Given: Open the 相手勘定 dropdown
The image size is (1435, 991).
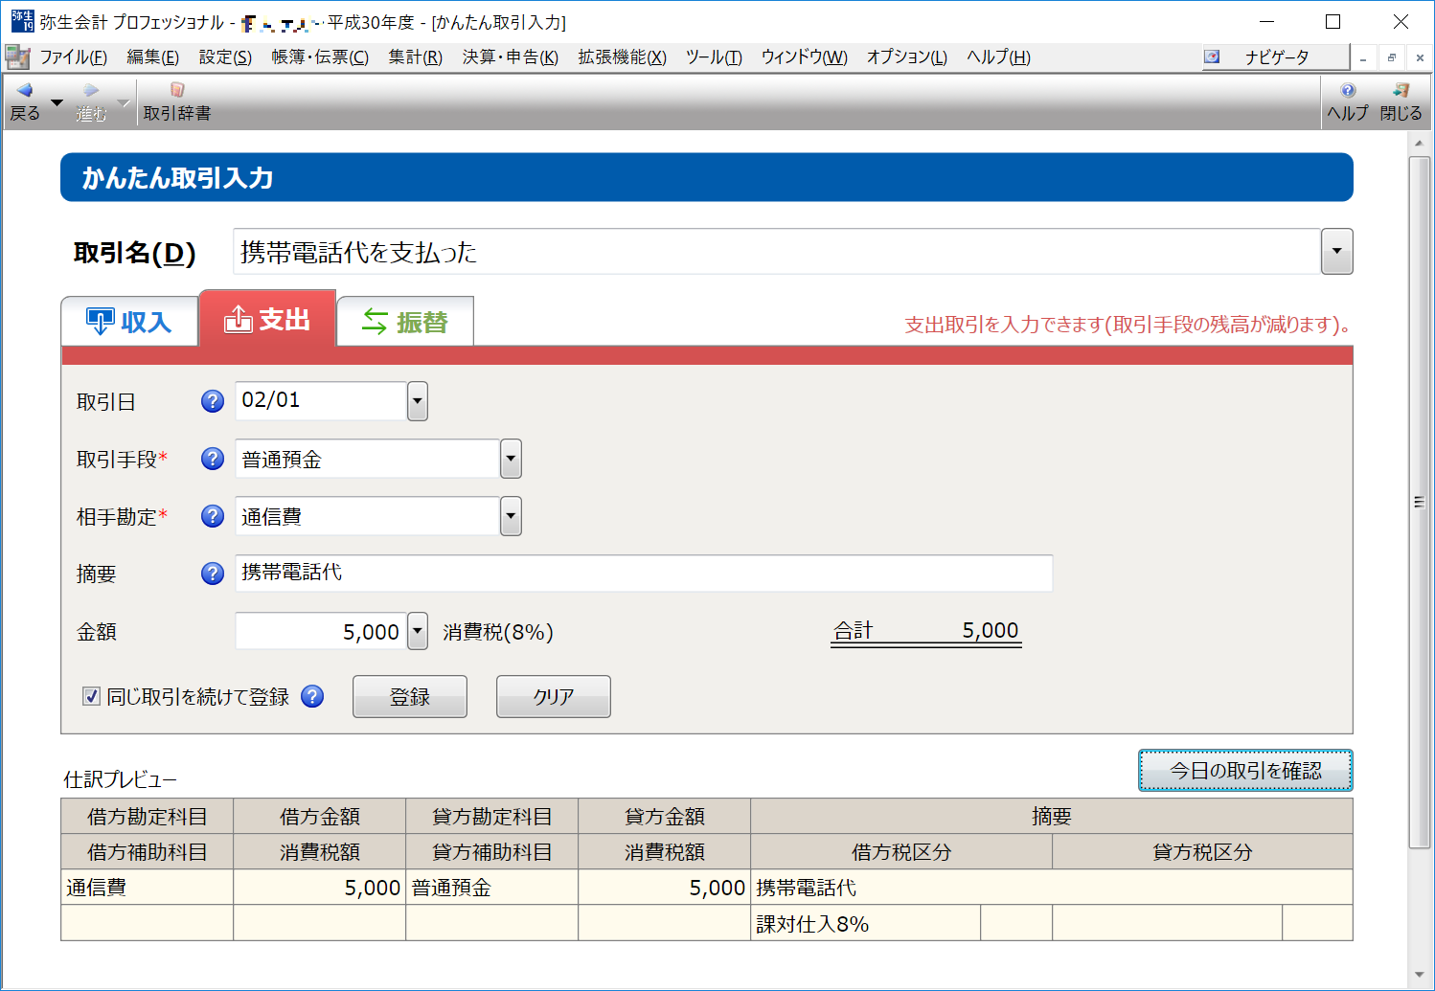Looking at the screenshot, I should click(511, 516).
